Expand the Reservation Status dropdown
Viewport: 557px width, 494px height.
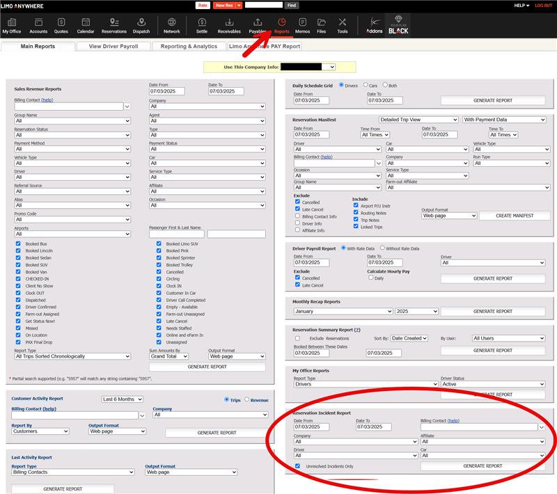(72, 135)
